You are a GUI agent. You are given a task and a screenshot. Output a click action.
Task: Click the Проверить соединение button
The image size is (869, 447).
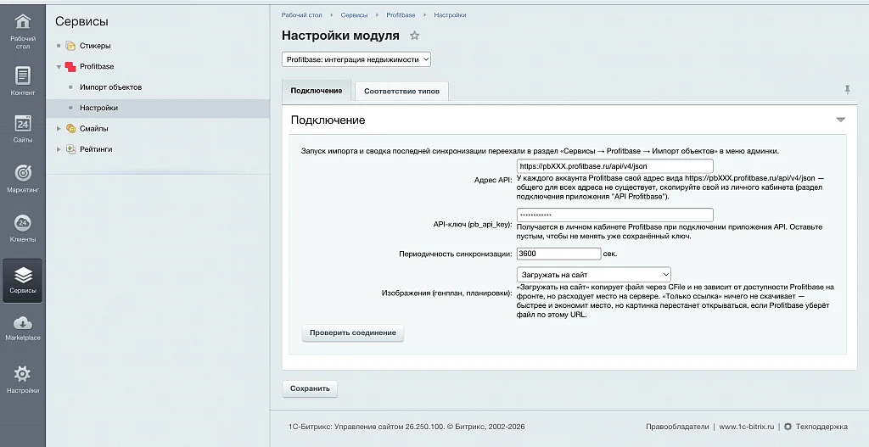[353, 332]
